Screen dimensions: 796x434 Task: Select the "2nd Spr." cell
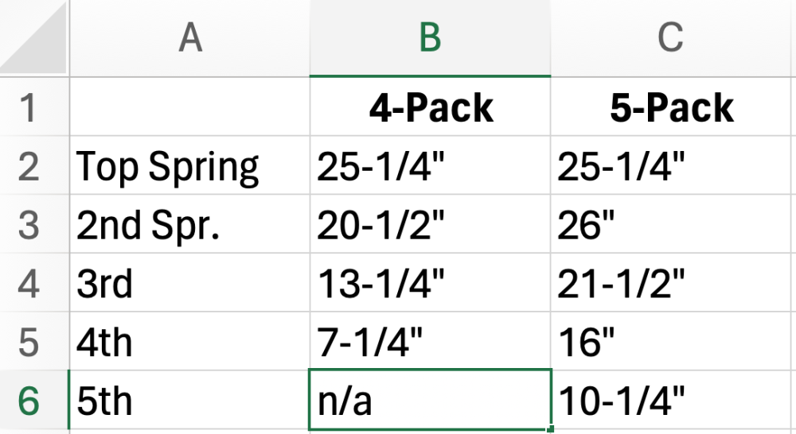click(189, 225)
